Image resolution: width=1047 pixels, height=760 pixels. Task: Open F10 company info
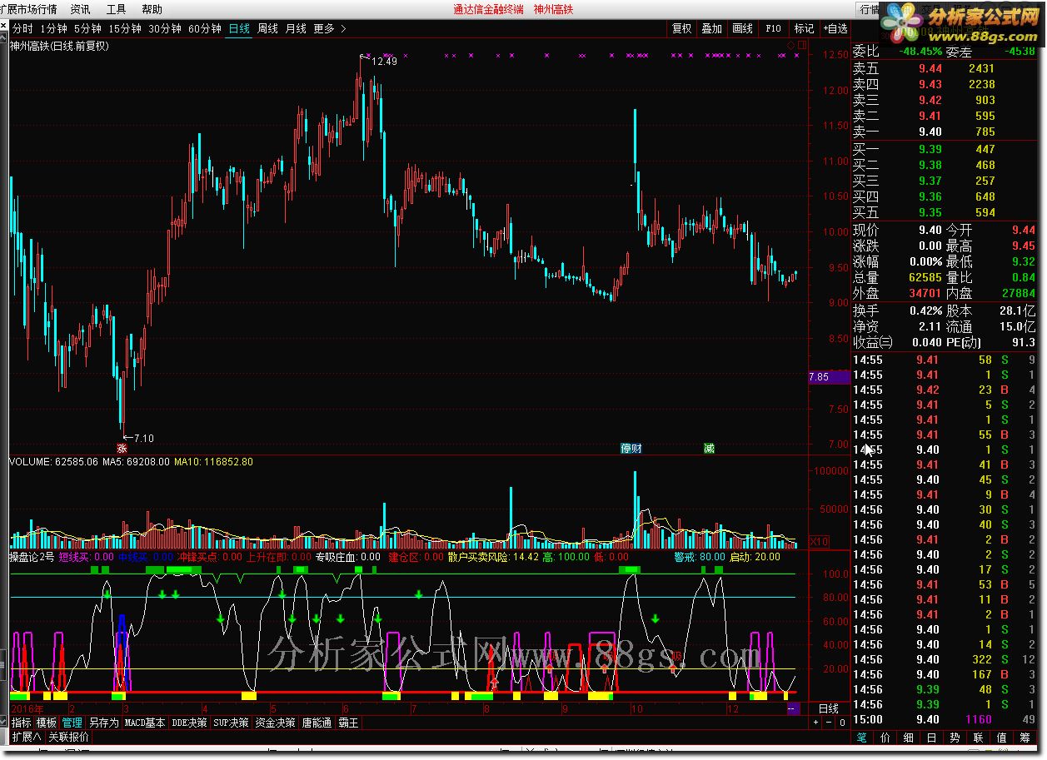pos(773,28)
